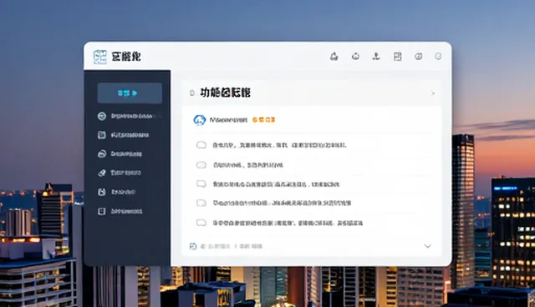This screenshot has width=535, height=307.
Task: Click the alarm clock icon of fifth sidebar item
Action: point(102,192)
